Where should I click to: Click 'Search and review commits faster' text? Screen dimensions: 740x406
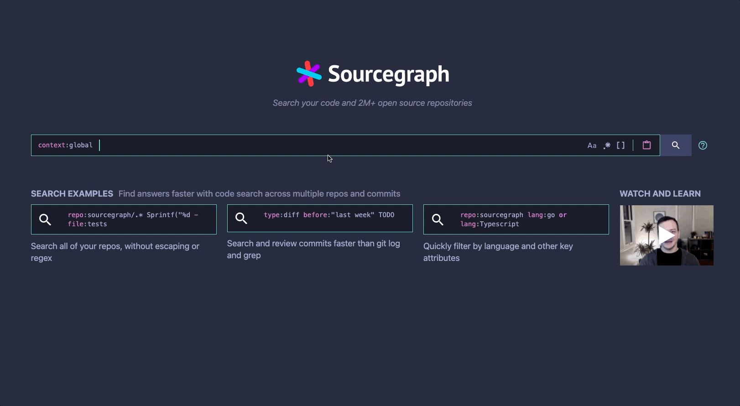(x=313, y=249)
